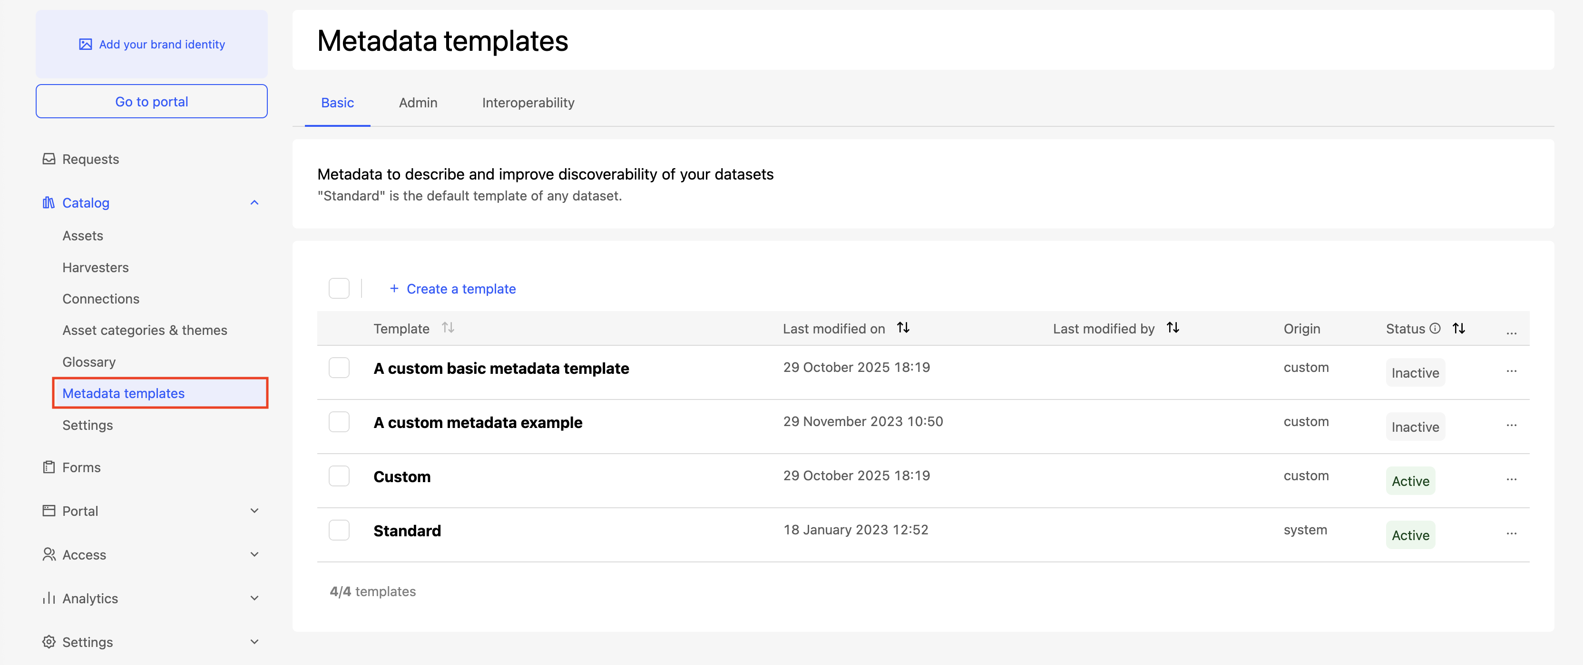This screenshot has width=1583, height=665.
Task: Check the A custom metadata example row
Action: click(339, 421)
